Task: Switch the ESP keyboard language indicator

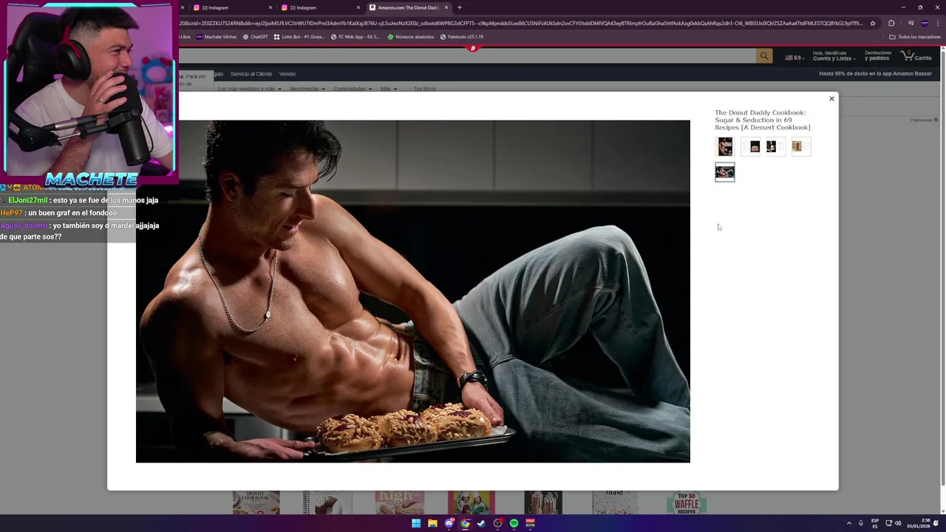Action: [875, 523]
